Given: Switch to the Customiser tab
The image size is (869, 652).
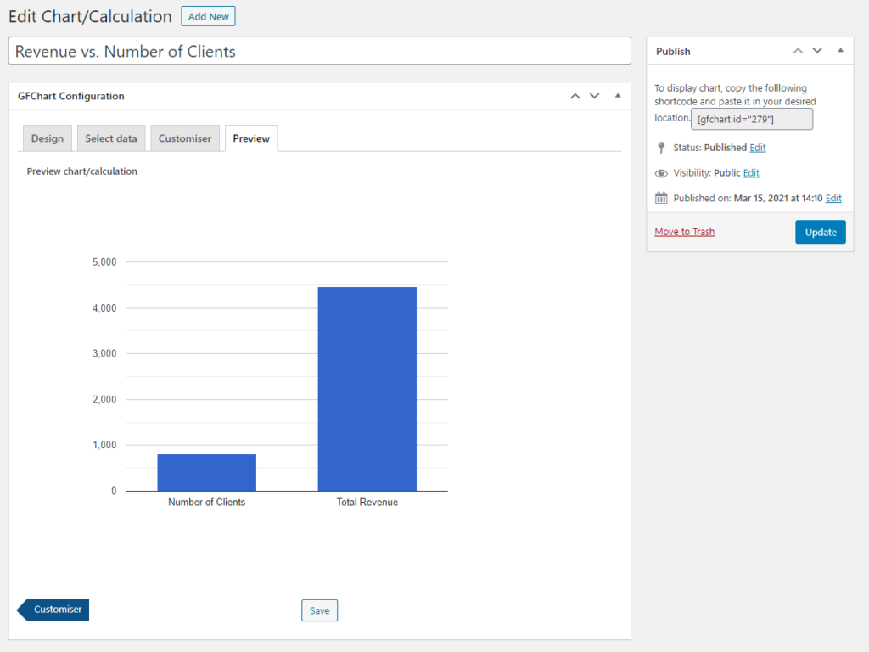Looking at the screenshot, I should point(185,138).
